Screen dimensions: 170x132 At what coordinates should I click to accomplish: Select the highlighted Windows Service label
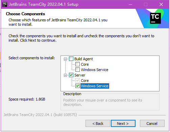(95, 86)
